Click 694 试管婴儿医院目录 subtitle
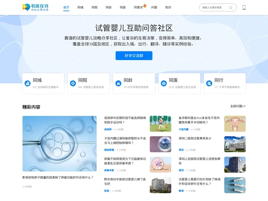Screen dimensions: 268x201 (91, 87)
